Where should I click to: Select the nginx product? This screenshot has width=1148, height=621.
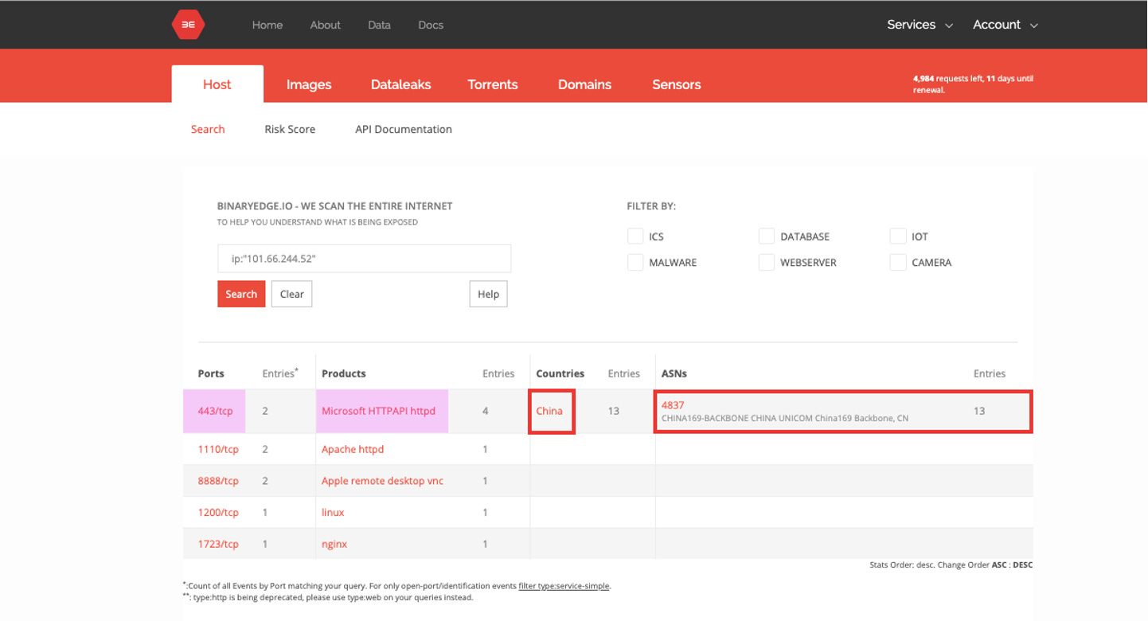pyautogui.click(x=334, y=544)
